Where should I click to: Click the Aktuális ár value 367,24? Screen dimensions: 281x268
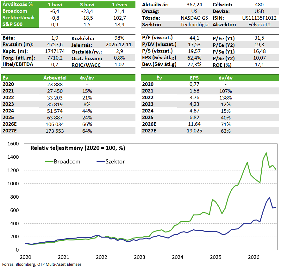pyautogui.click(x=194, y=5)
